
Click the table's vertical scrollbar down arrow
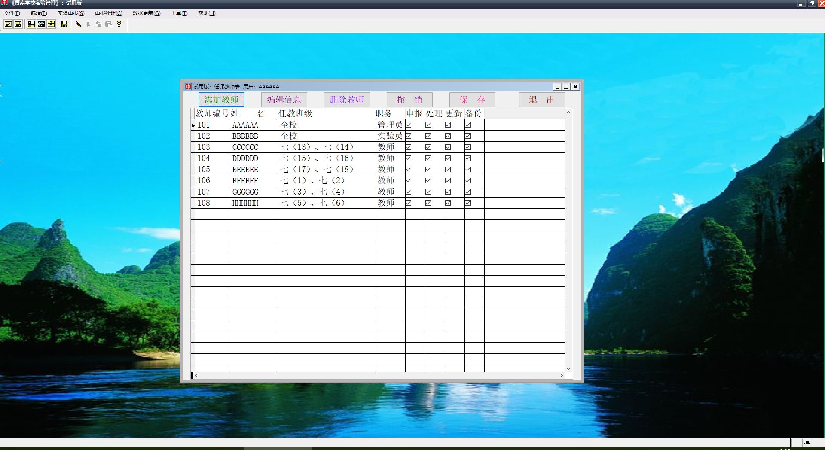[568, 368]
